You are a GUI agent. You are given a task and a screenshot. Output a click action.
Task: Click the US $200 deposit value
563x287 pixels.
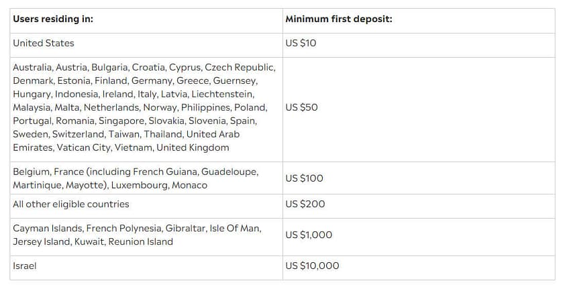coord(305,205)
